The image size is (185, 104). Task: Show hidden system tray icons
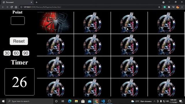(x=154, y=101)
